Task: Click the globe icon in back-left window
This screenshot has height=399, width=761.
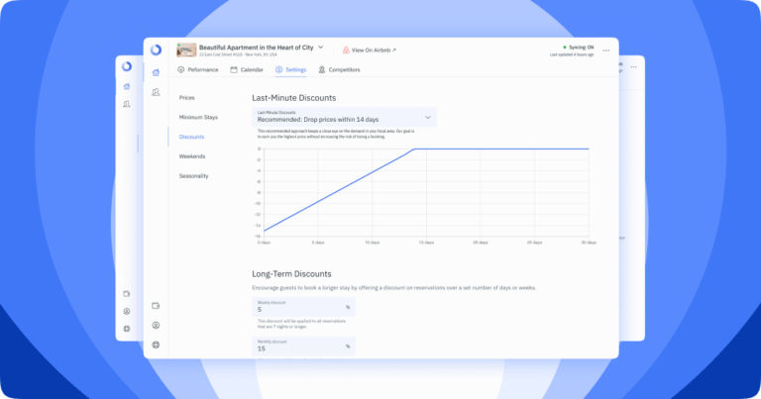Action: click(127, 329)
